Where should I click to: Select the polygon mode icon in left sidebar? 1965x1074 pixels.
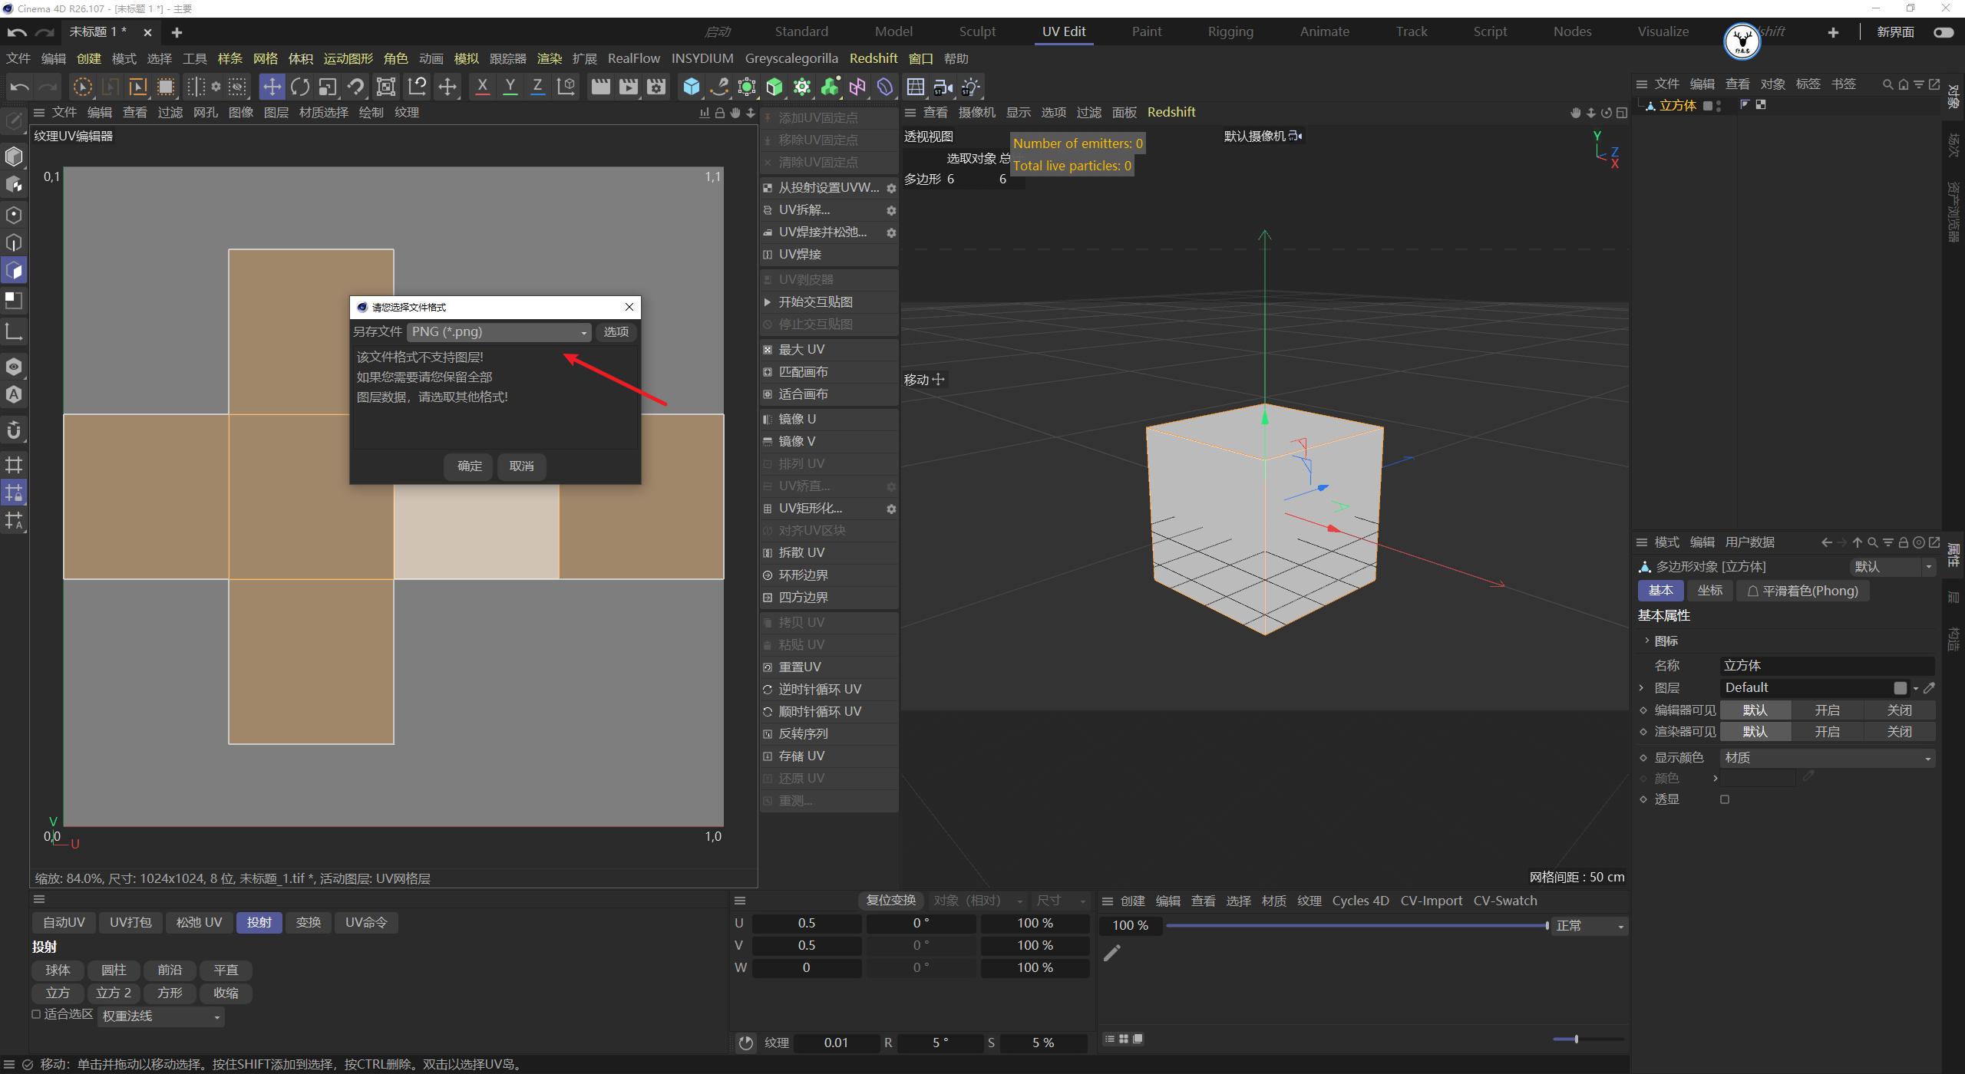[14, 270]
